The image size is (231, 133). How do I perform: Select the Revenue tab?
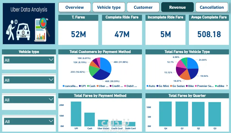177,7
